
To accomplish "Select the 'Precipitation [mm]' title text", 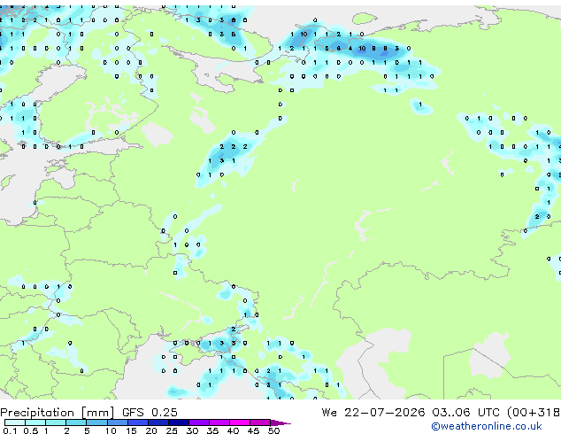I will pyautogui.click(x=58, y=413).
